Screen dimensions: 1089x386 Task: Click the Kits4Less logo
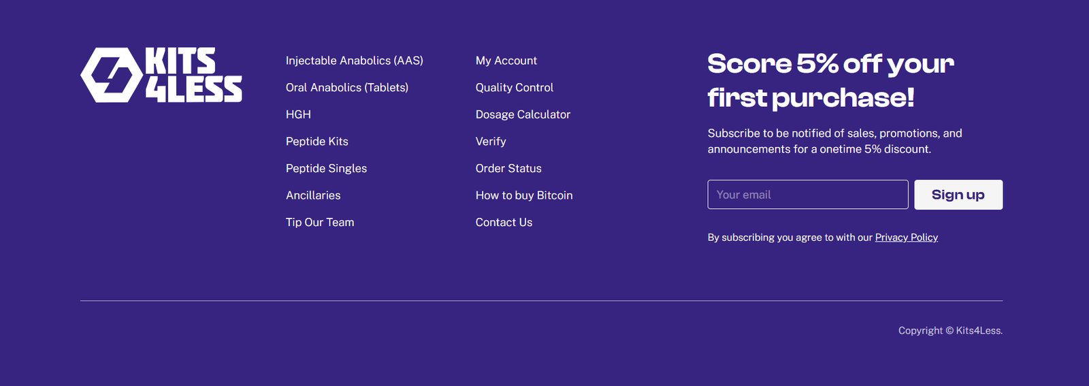(161, 75)
